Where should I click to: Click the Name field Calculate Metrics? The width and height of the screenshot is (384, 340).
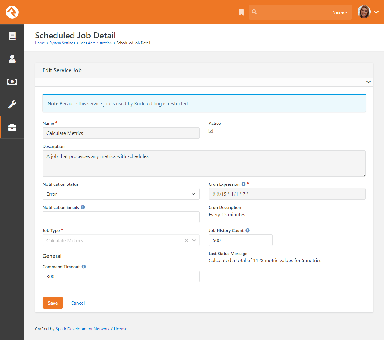[121, 133]
